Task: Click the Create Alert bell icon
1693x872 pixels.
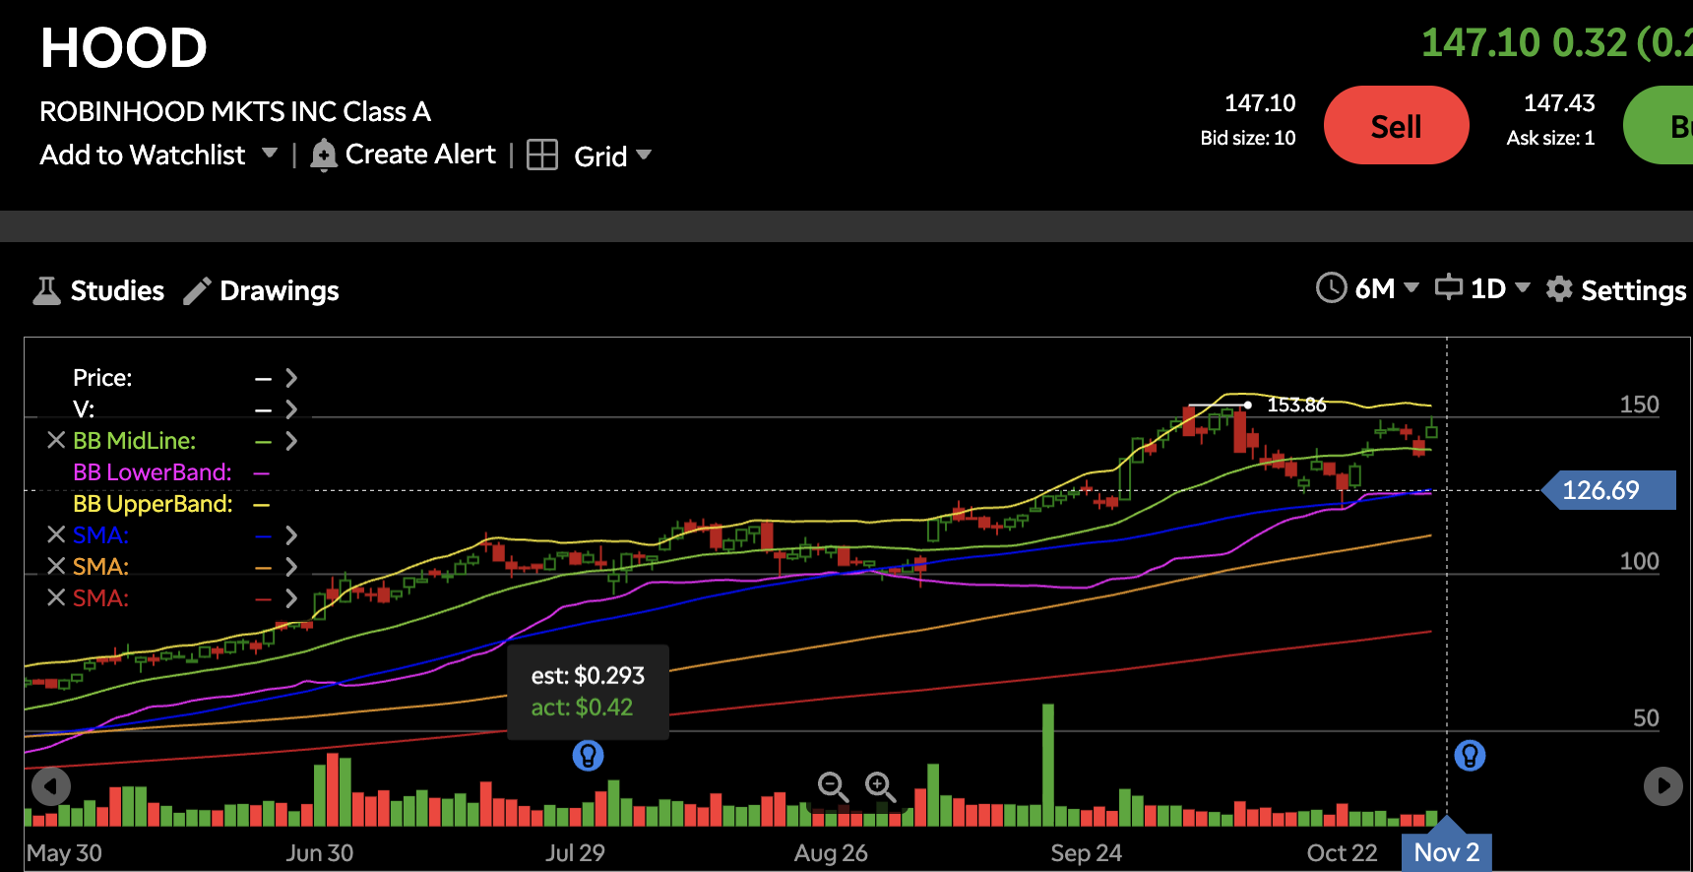Action: (x=324, y=156)
